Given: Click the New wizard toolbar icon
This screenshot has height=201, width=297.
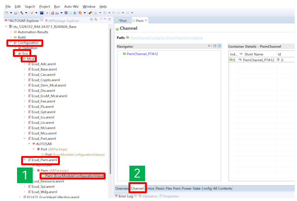Looking at the screenshot, I should pyautogui.click(x=6, y=13).
